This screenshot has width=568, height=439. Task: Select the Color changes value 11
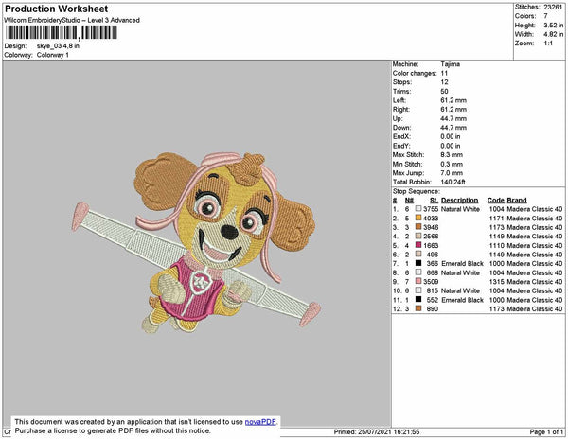pos(444,73)
